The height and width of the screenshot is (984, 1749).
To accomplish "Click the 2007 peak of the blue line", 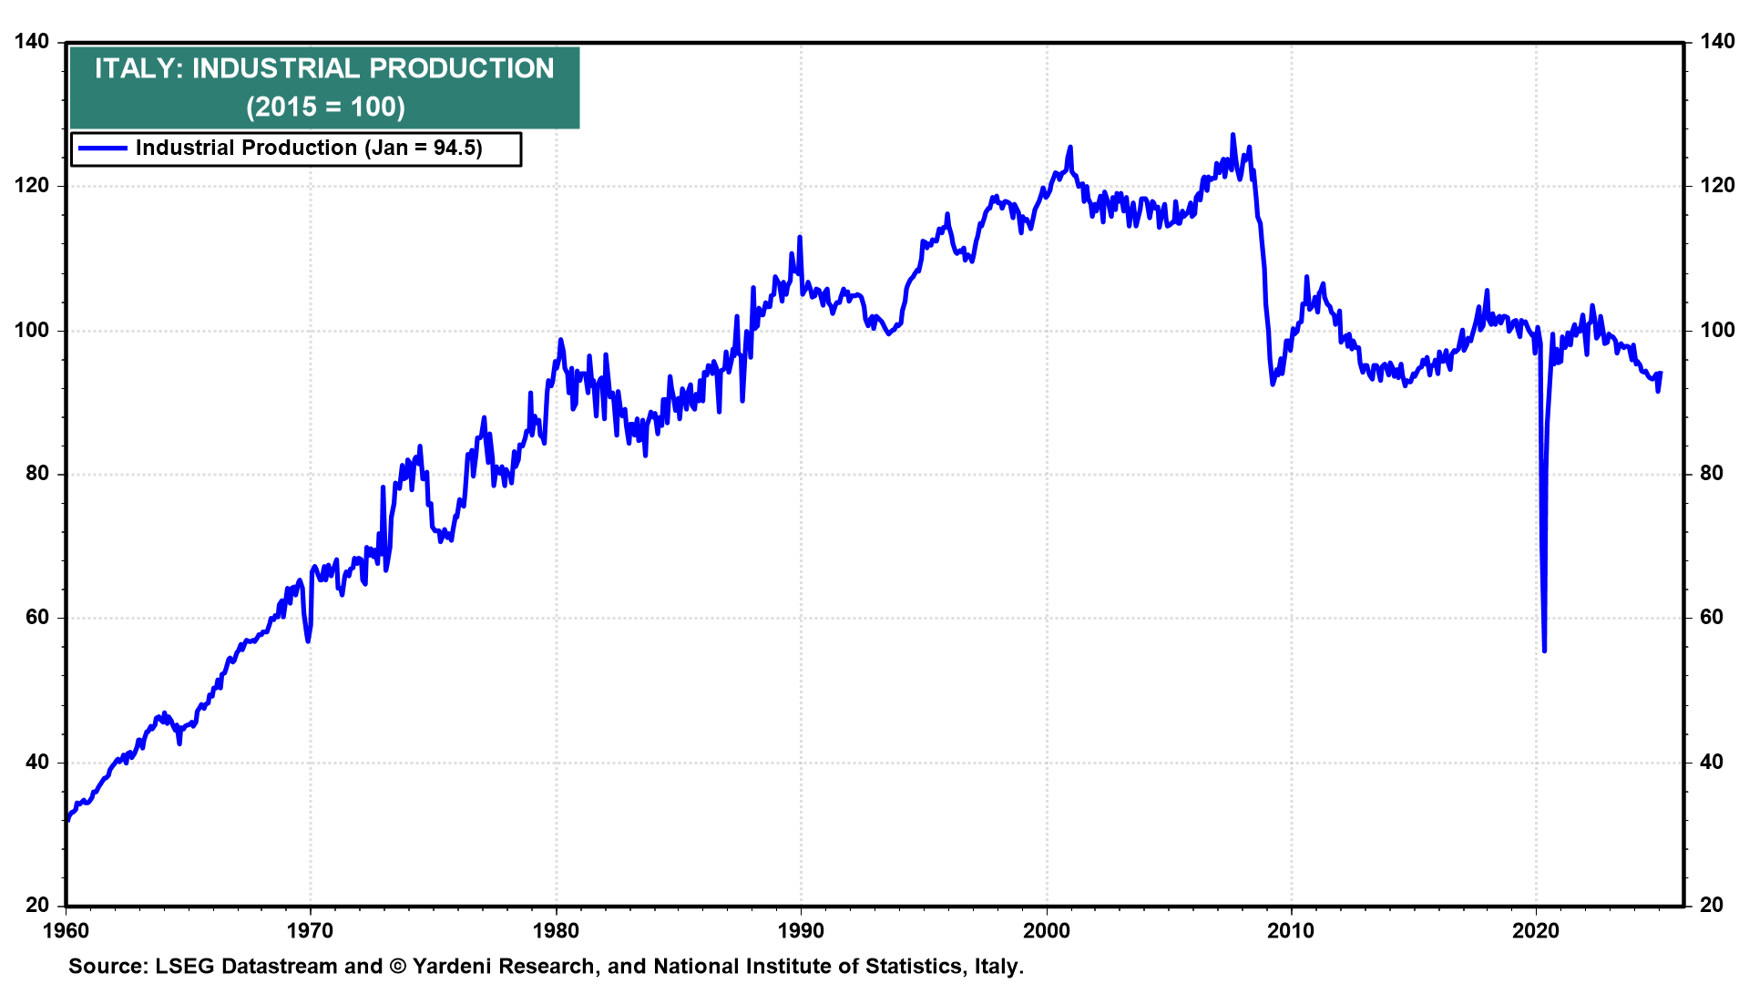I will click(1232, 136).
